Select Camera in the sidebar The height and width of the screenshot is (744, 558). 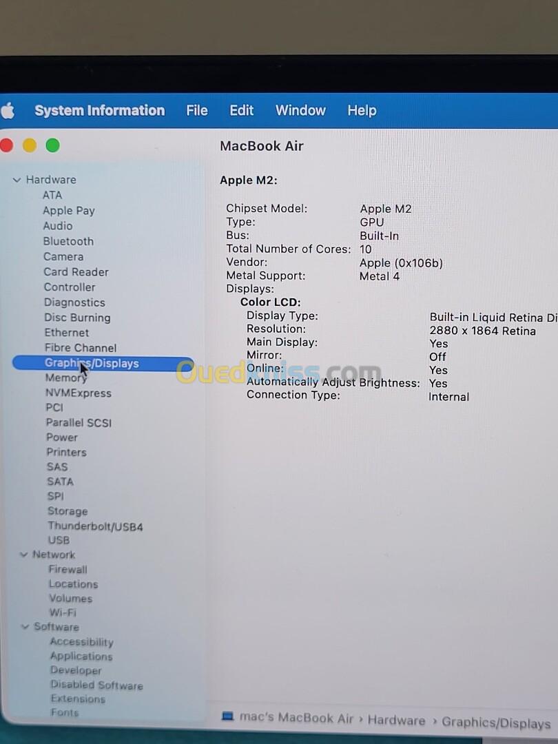pos(63,257)
